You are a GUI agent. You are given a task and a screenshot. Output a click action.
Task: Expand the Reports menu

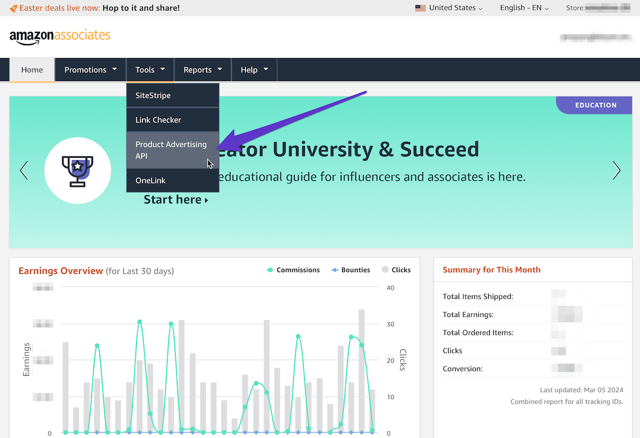coord(202,70)
